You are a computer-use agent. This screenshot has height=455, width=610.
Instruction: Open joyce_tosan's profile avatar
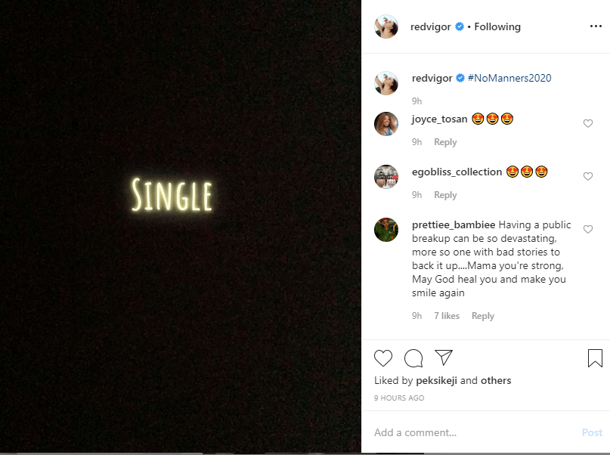(386, 123)
